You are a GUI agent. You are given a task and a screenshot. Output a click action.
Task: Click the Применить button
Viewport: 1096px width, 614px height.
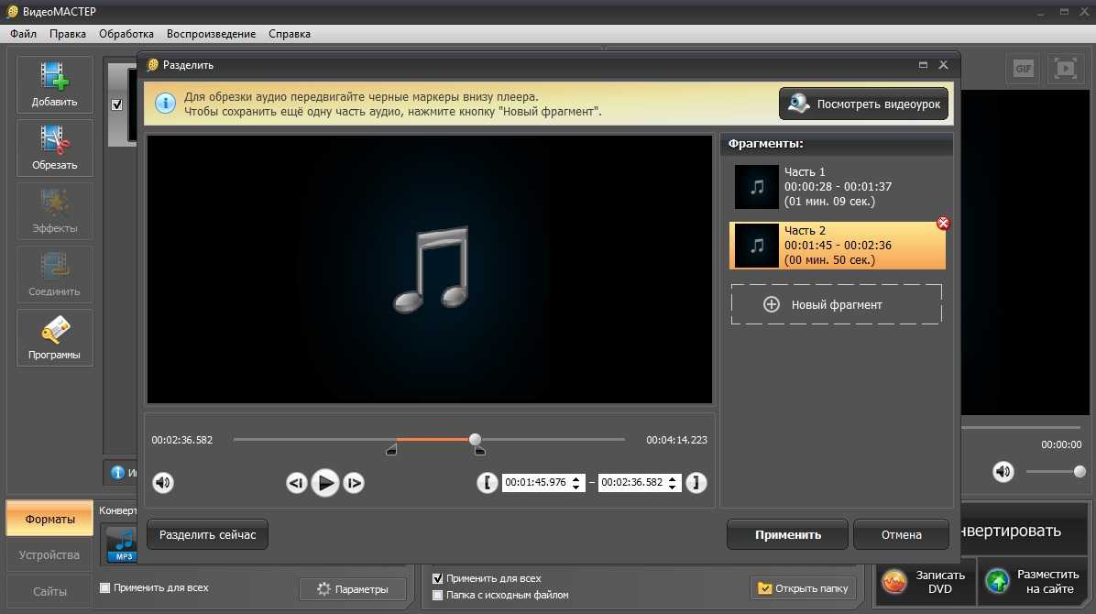[x=787, y=535]
